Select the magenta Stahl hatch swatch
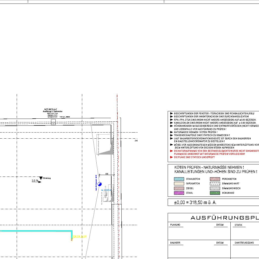Viewport: 259px width, 259px height. [x=179, y=193]
